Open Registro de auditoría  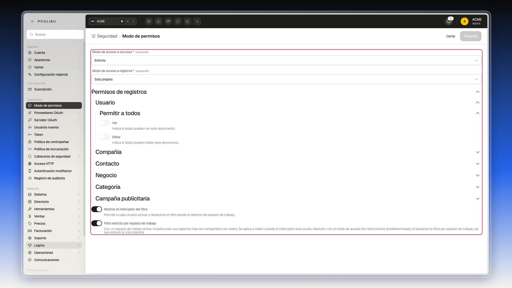(54, 178)
